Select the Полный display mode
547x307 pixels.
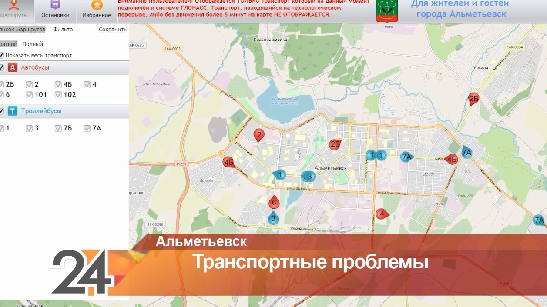[33, 44]
